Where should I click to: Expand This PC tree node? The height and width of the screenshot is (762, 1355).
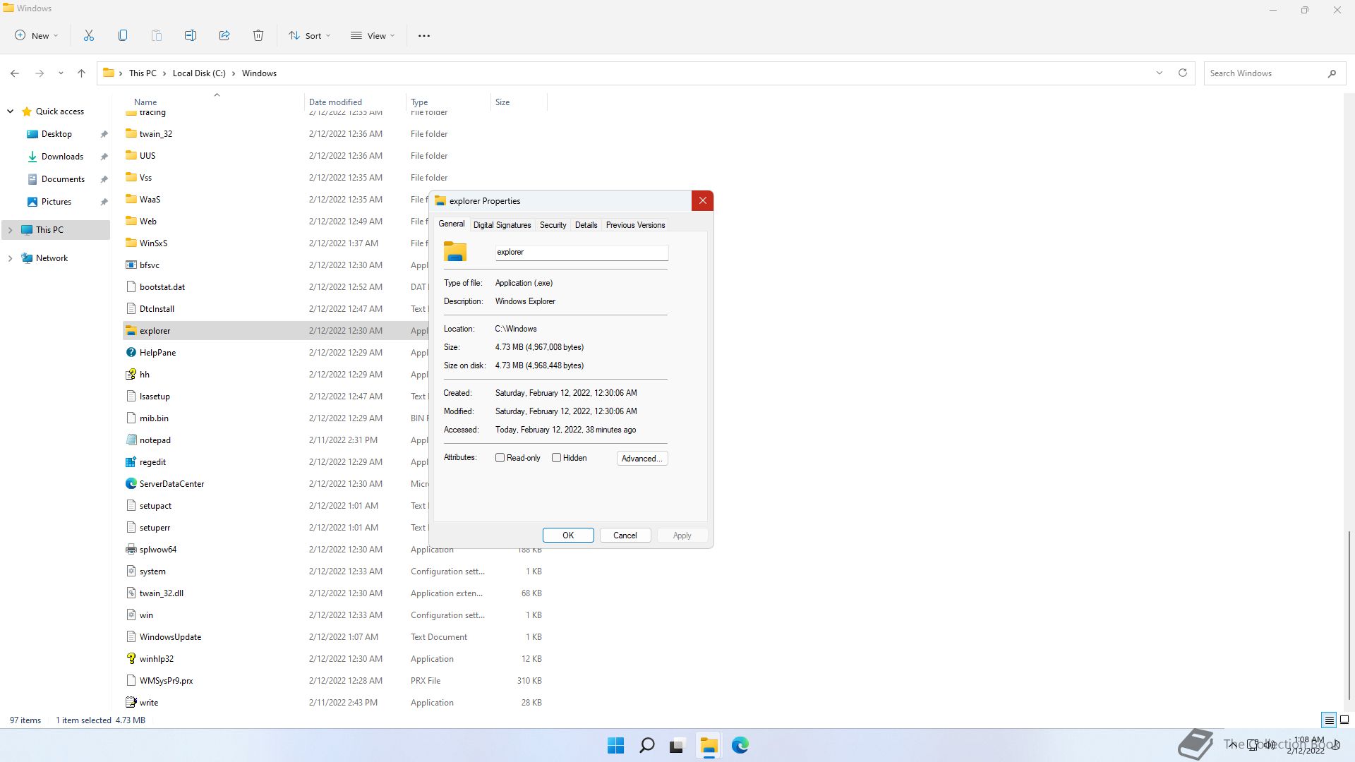point(11,230)
